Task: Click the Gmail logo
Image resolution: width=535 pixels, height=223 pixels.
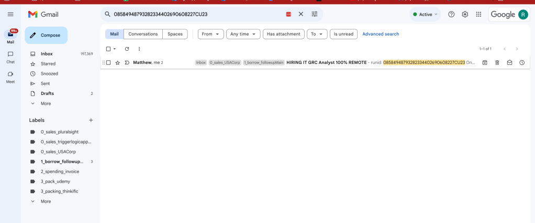Action: [43, 14]
